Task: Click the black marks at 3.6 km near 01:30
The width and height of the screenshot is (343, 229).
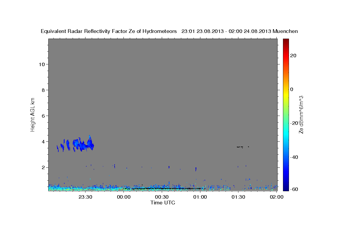Action: pos(243,147)
